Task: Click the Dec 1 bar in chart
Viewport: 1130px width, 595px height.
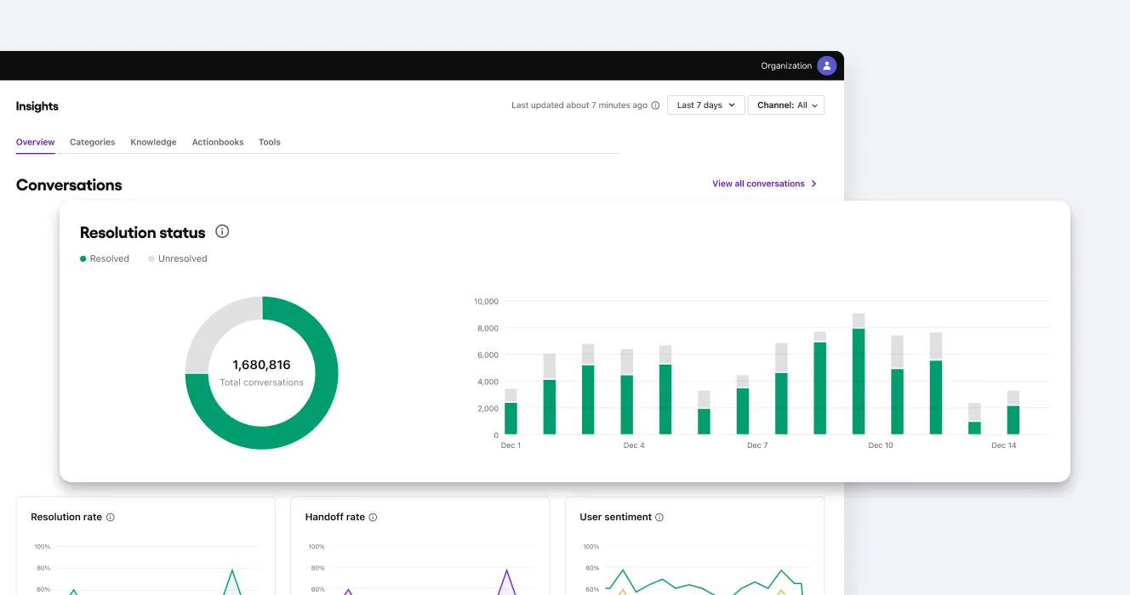Action: click(x=511, y=412)
